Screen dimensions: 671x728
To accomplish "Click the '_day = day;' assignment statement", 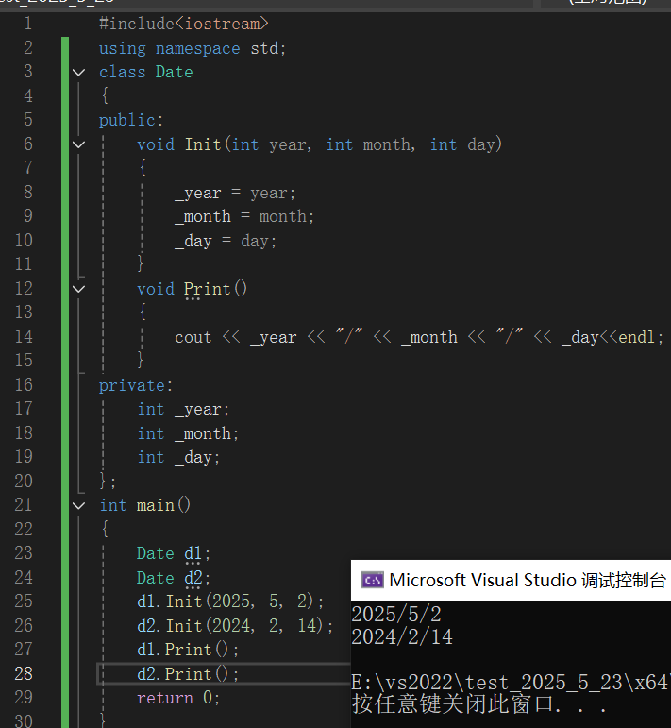I will tap(226, 241).
